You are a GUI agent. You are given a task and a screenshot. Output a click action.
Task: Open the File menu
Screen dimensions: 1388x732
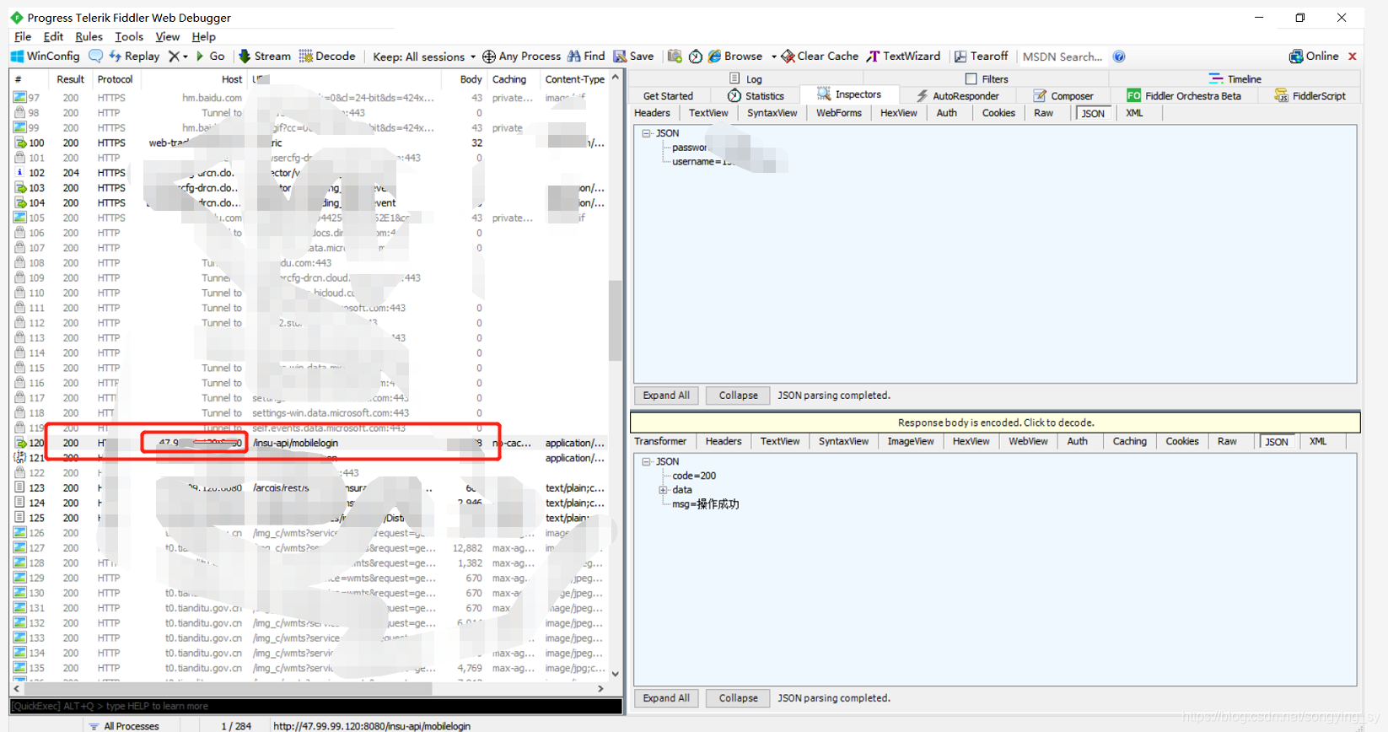coord(23,36)
